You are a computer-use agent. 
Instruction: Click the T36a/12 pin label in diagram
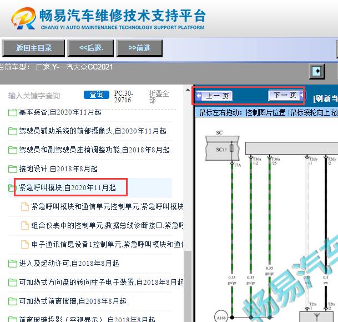[x=257, y=161]
